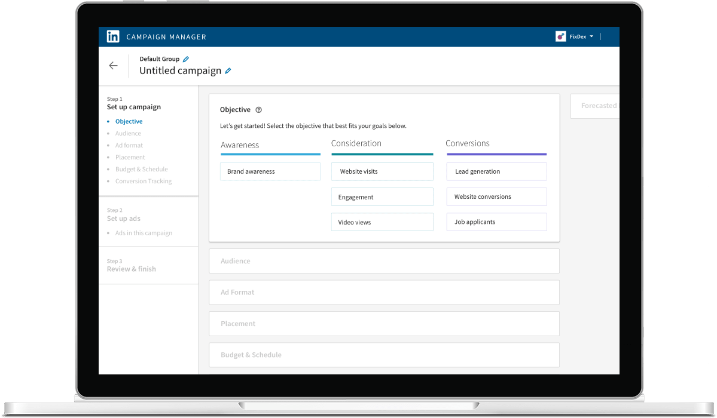Go to Ad format in sidebar

pos(129,145)
